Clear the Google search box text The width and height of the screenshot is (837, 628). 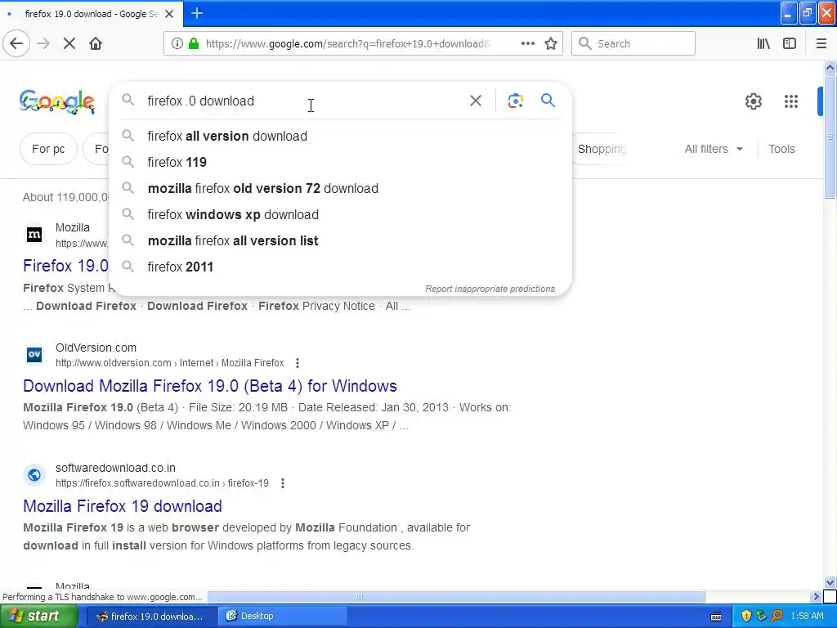coord(476,101)
